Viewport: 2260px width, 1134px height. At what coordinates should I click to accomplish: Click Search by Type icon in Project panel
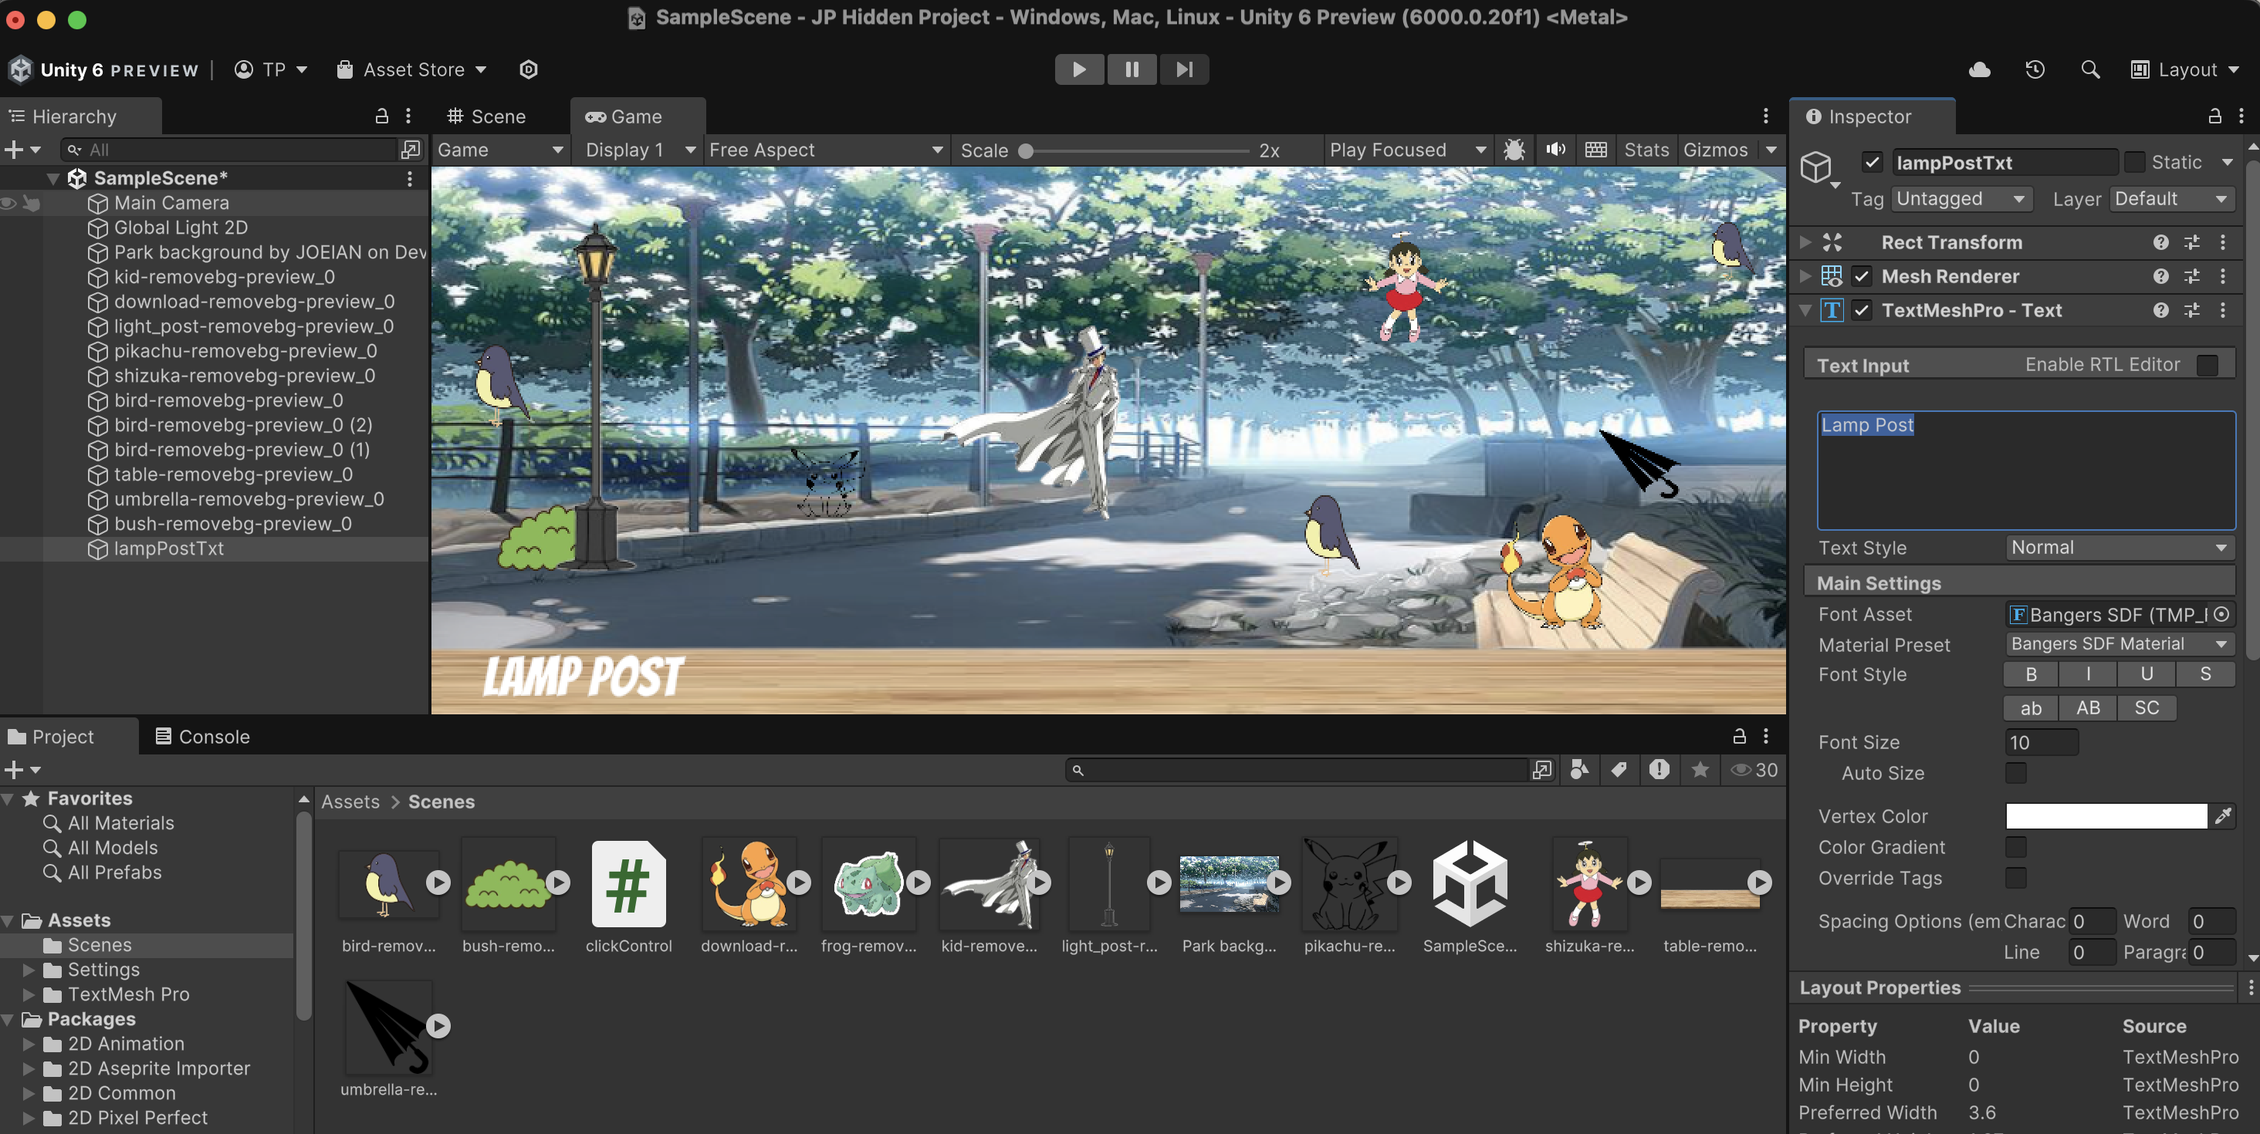tap(1579, 769)
